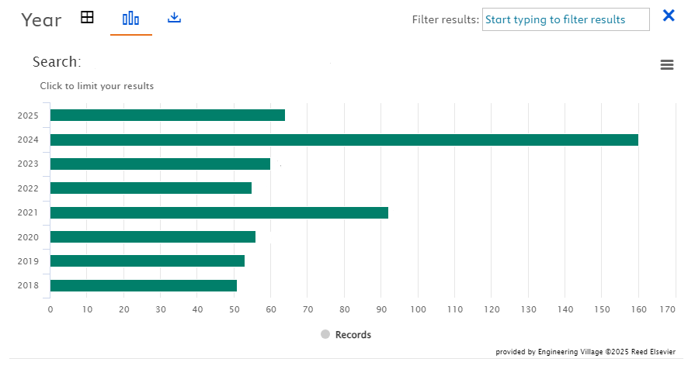The height and width of the screenshot is (369, 695).
Task: Choose the 2022 bar to filter
Action: pyautogui.click(x=151, y=188)
